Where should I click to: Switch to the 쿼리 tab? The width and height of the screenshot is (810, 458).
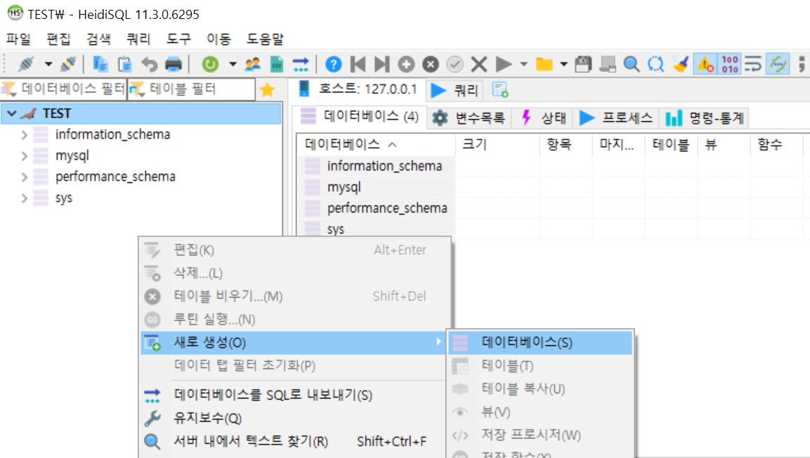(x=455, y=90)
